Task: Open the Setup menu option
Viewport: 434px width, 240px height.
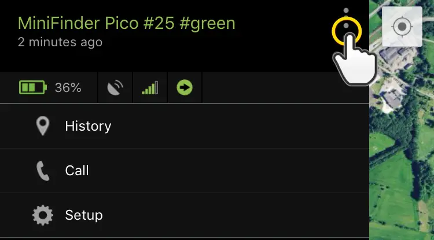Action: tap(84, 215)
